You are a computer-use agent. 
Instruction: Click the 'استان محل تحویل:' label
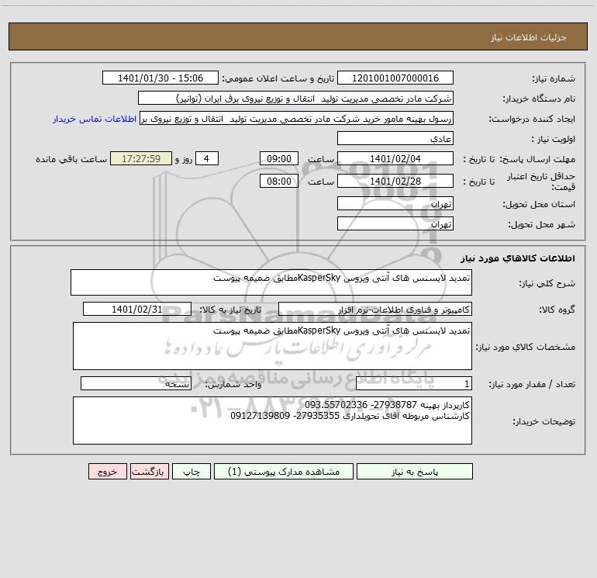click(x=539, y=205)
